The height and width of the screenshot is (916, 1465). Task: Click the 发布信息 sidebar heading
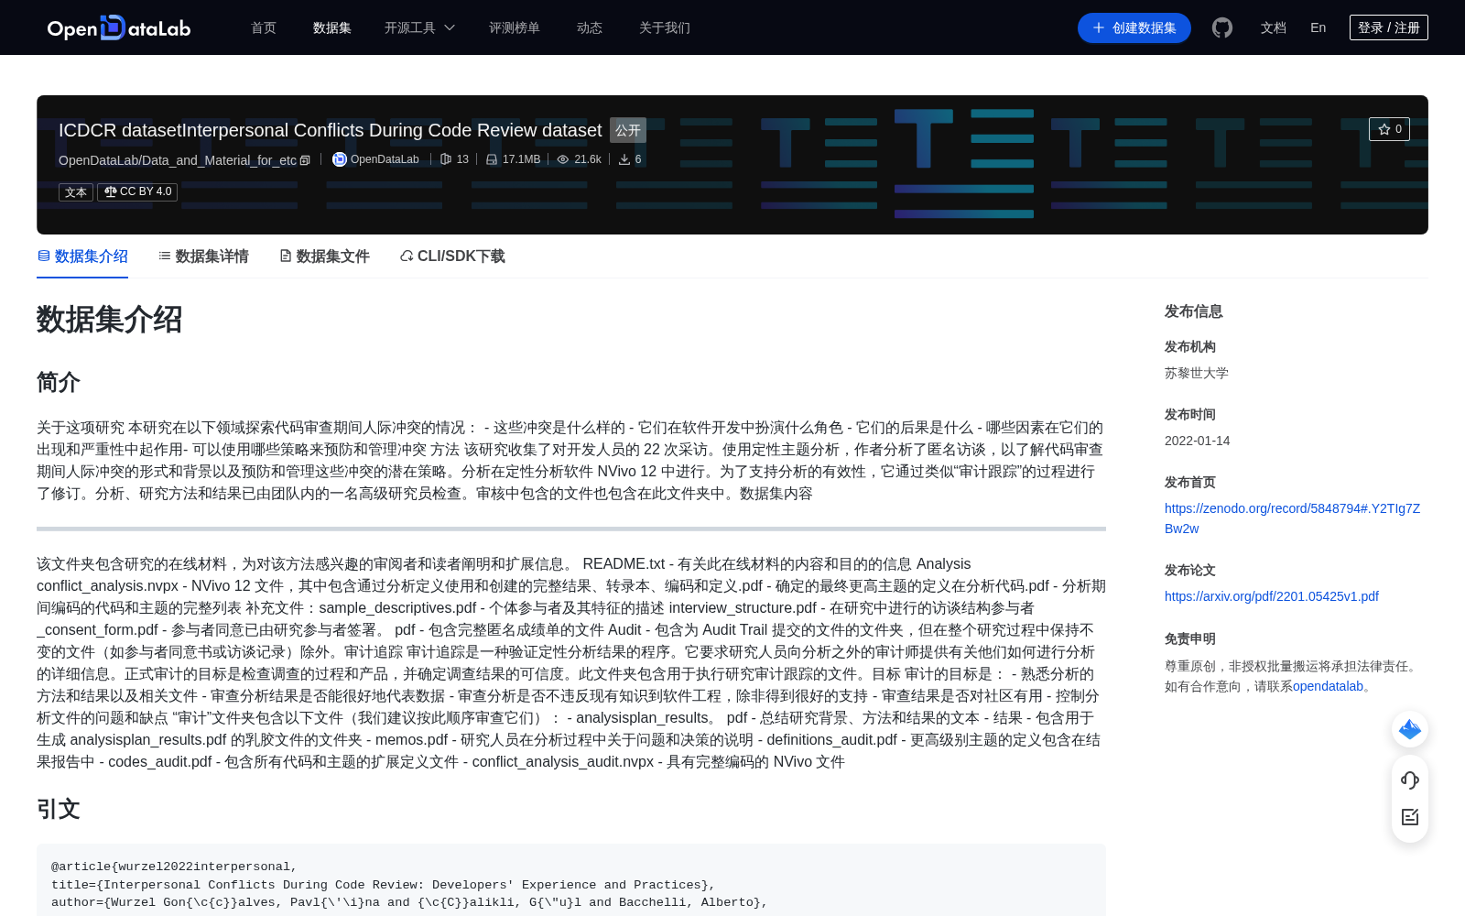[x=1194, y=311]
